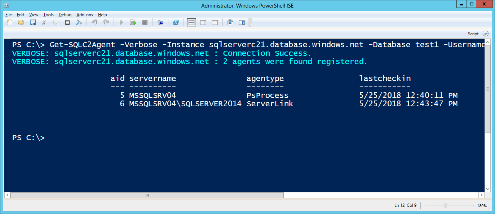Viewport: 495px width, 214px height.
Task: Click the vertical scrollbar down arrow
Action: 487,189
